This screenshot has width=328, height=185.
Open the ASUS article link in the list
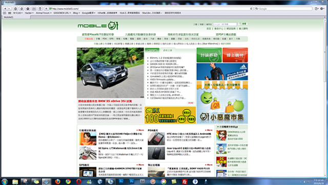point(165,92)
